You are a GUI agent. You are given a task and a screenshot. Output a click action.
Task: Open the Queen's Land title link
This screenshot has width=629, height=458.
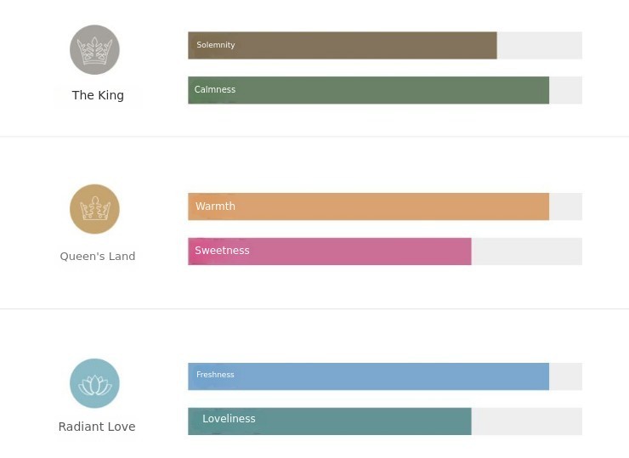(98, 257)
